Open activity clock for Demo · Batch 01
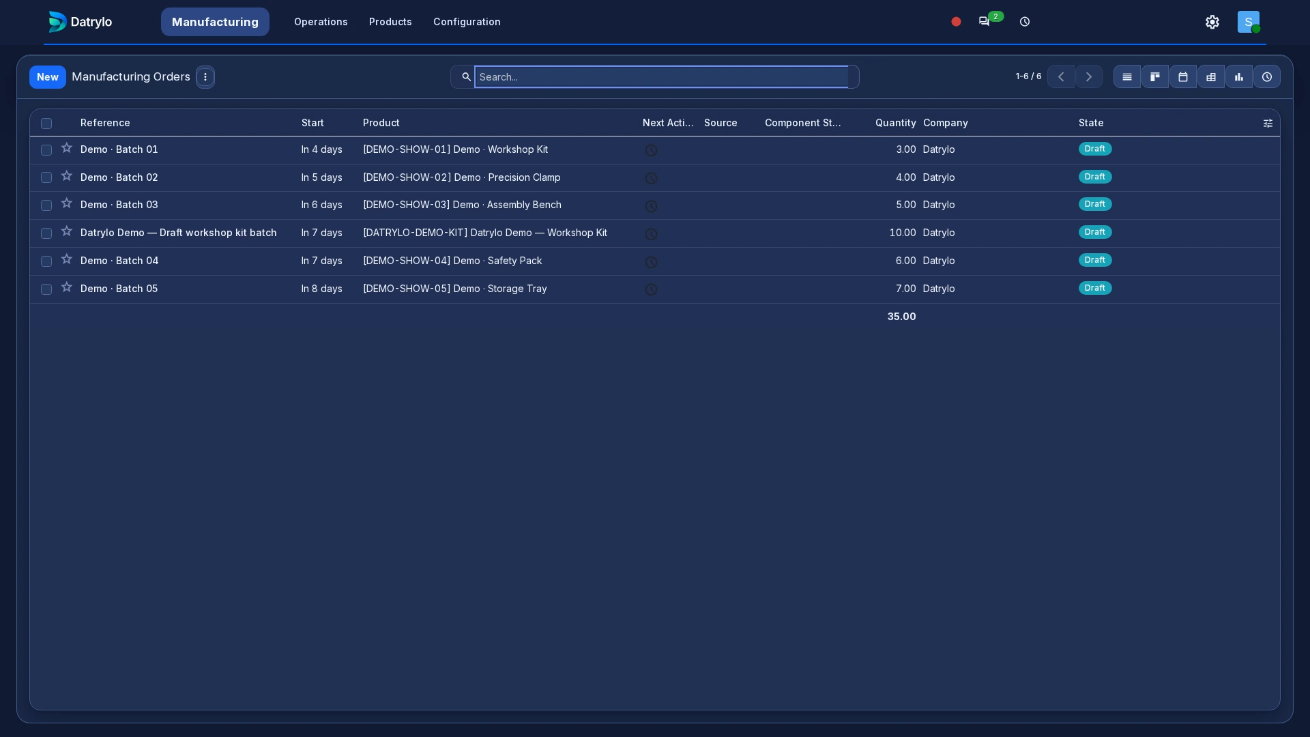The width and height of the screenshot is (1310, 737). tap(651, 150)
